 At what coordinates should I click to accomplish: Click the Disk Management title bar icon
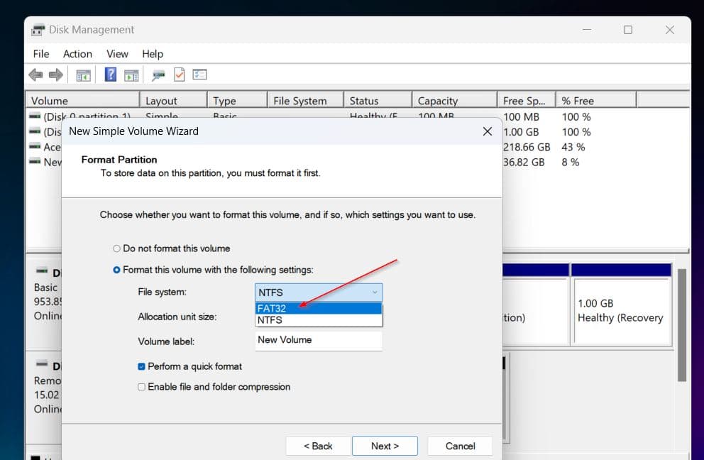point(38,29)
